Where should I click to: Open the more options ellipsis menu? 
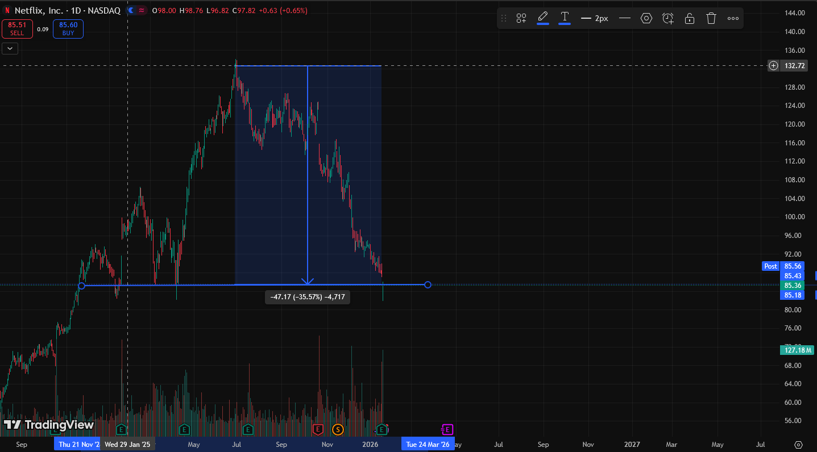[733, 18]
